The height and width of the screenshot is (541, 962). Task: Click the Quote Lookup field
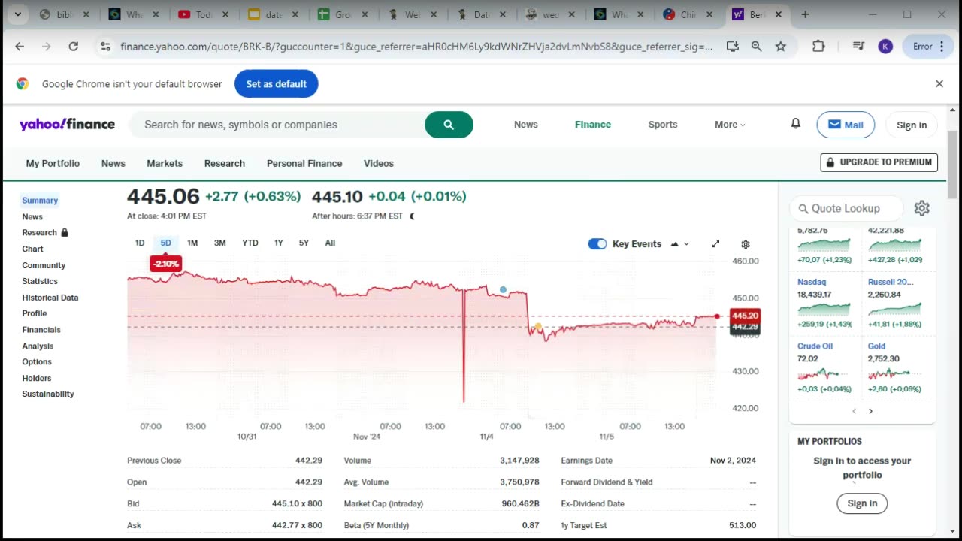coord(846,208)
